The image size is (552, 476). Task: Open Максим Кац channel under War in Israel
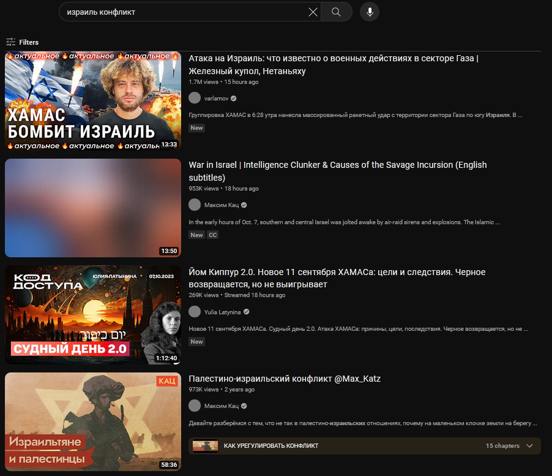click(x=222, y=205)
